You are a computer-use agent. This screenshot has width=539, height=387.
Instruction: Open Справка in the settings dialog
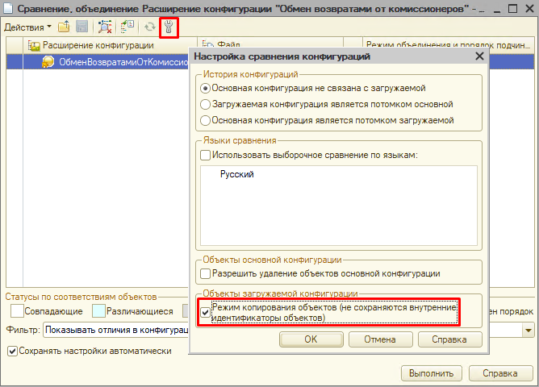[450, 339]
